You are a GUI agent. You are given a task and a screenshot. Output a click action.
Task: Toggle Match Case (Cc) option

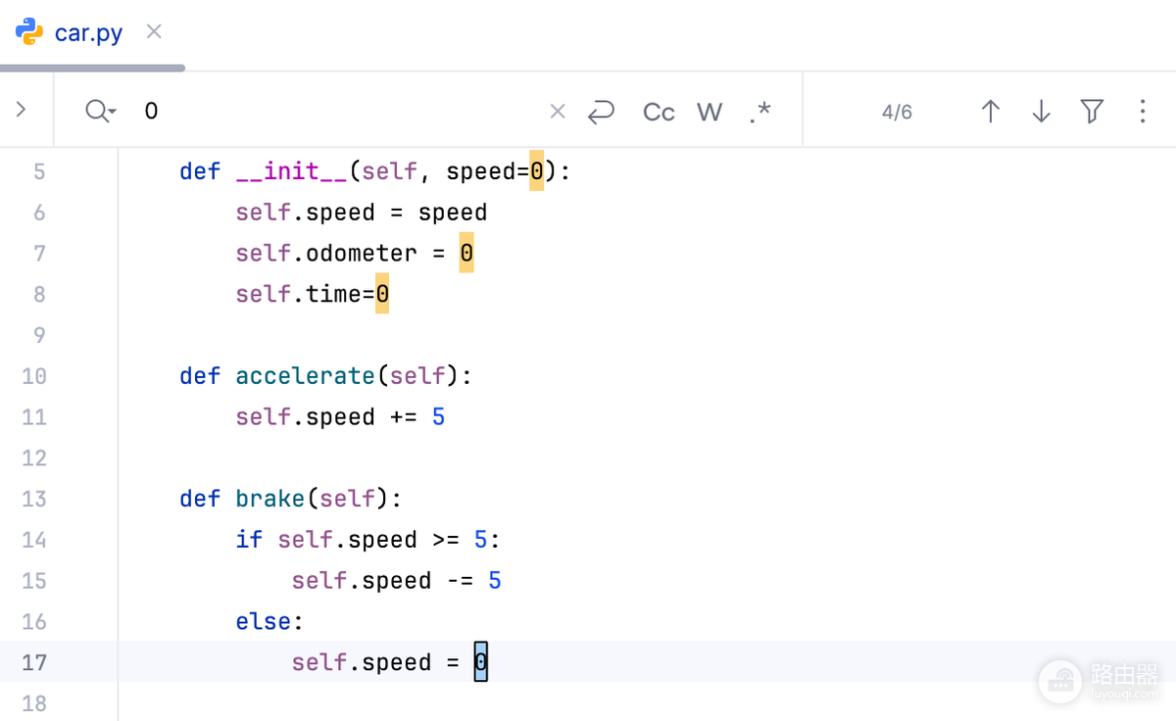tap(659, 112)
